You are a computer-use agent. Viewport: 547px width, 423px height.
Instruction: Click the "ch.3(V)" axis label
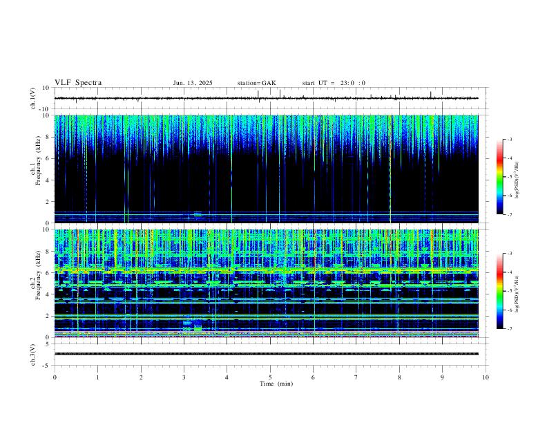pyautogui.click(x=32, y=355)
